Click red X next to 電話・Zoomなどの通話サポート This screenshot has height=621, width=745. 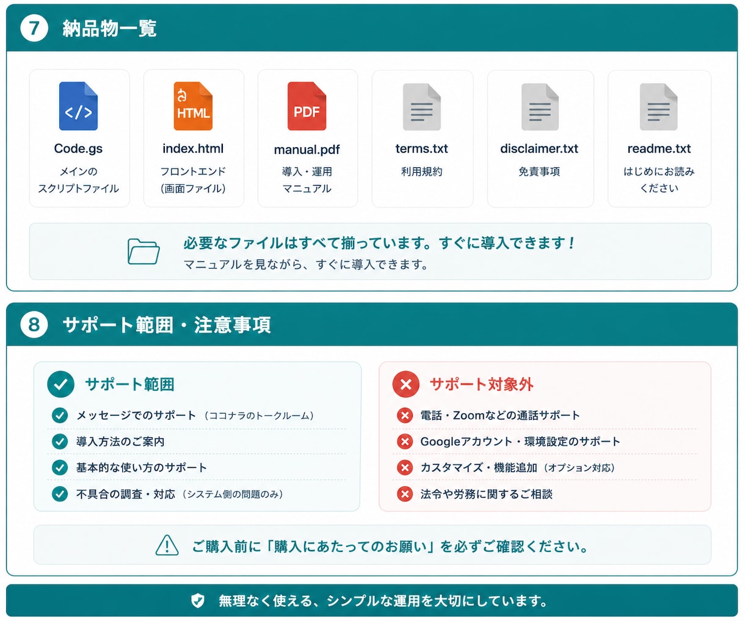405,415
